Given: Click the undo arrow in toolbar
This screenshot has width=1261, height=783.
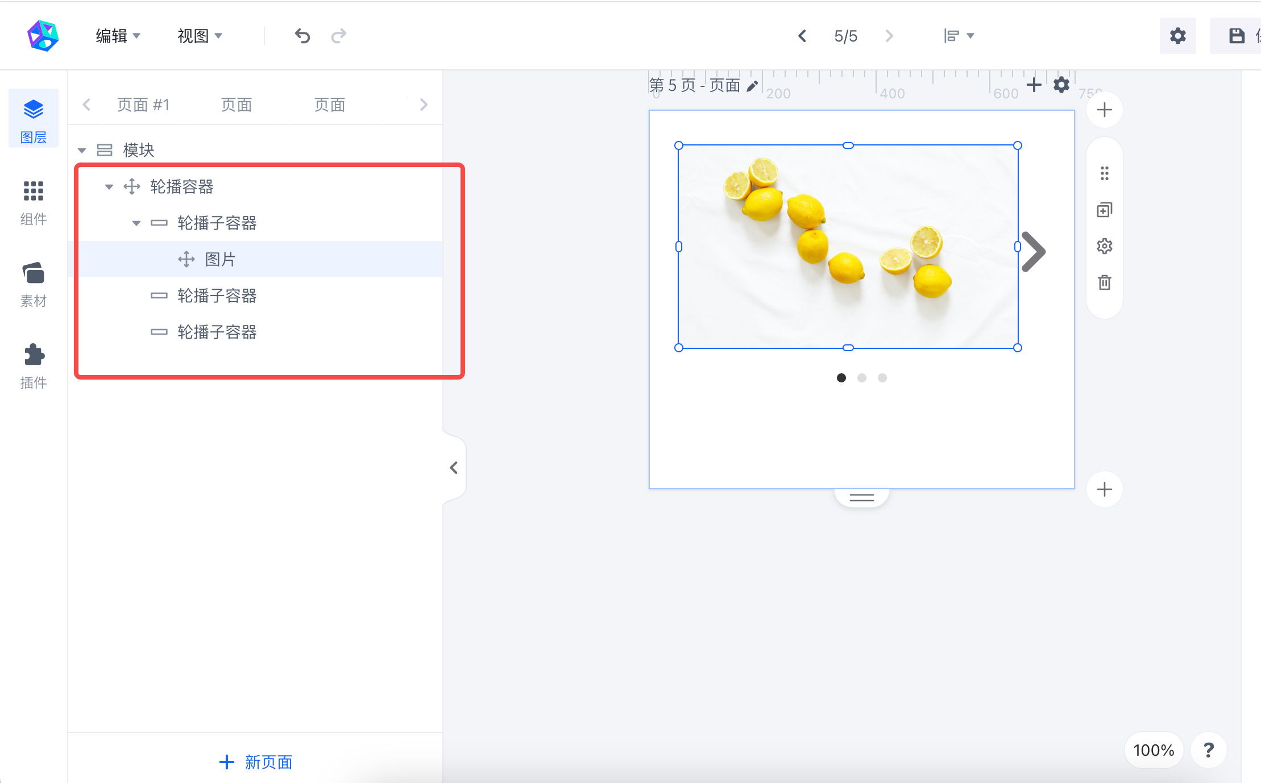Looking at the screenshot, I should pyautogui.click(x=302, y=36).
